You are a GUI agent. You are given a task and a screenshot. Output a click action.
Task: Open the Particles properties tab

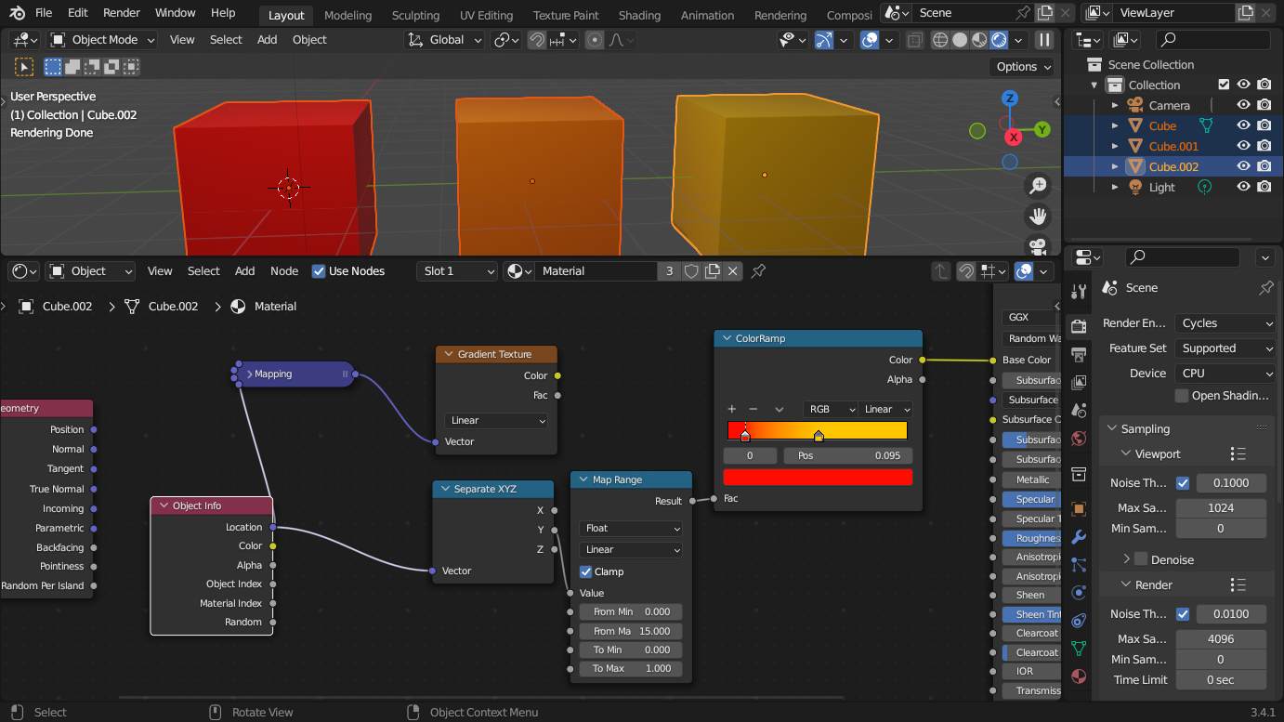[1078, 564]
